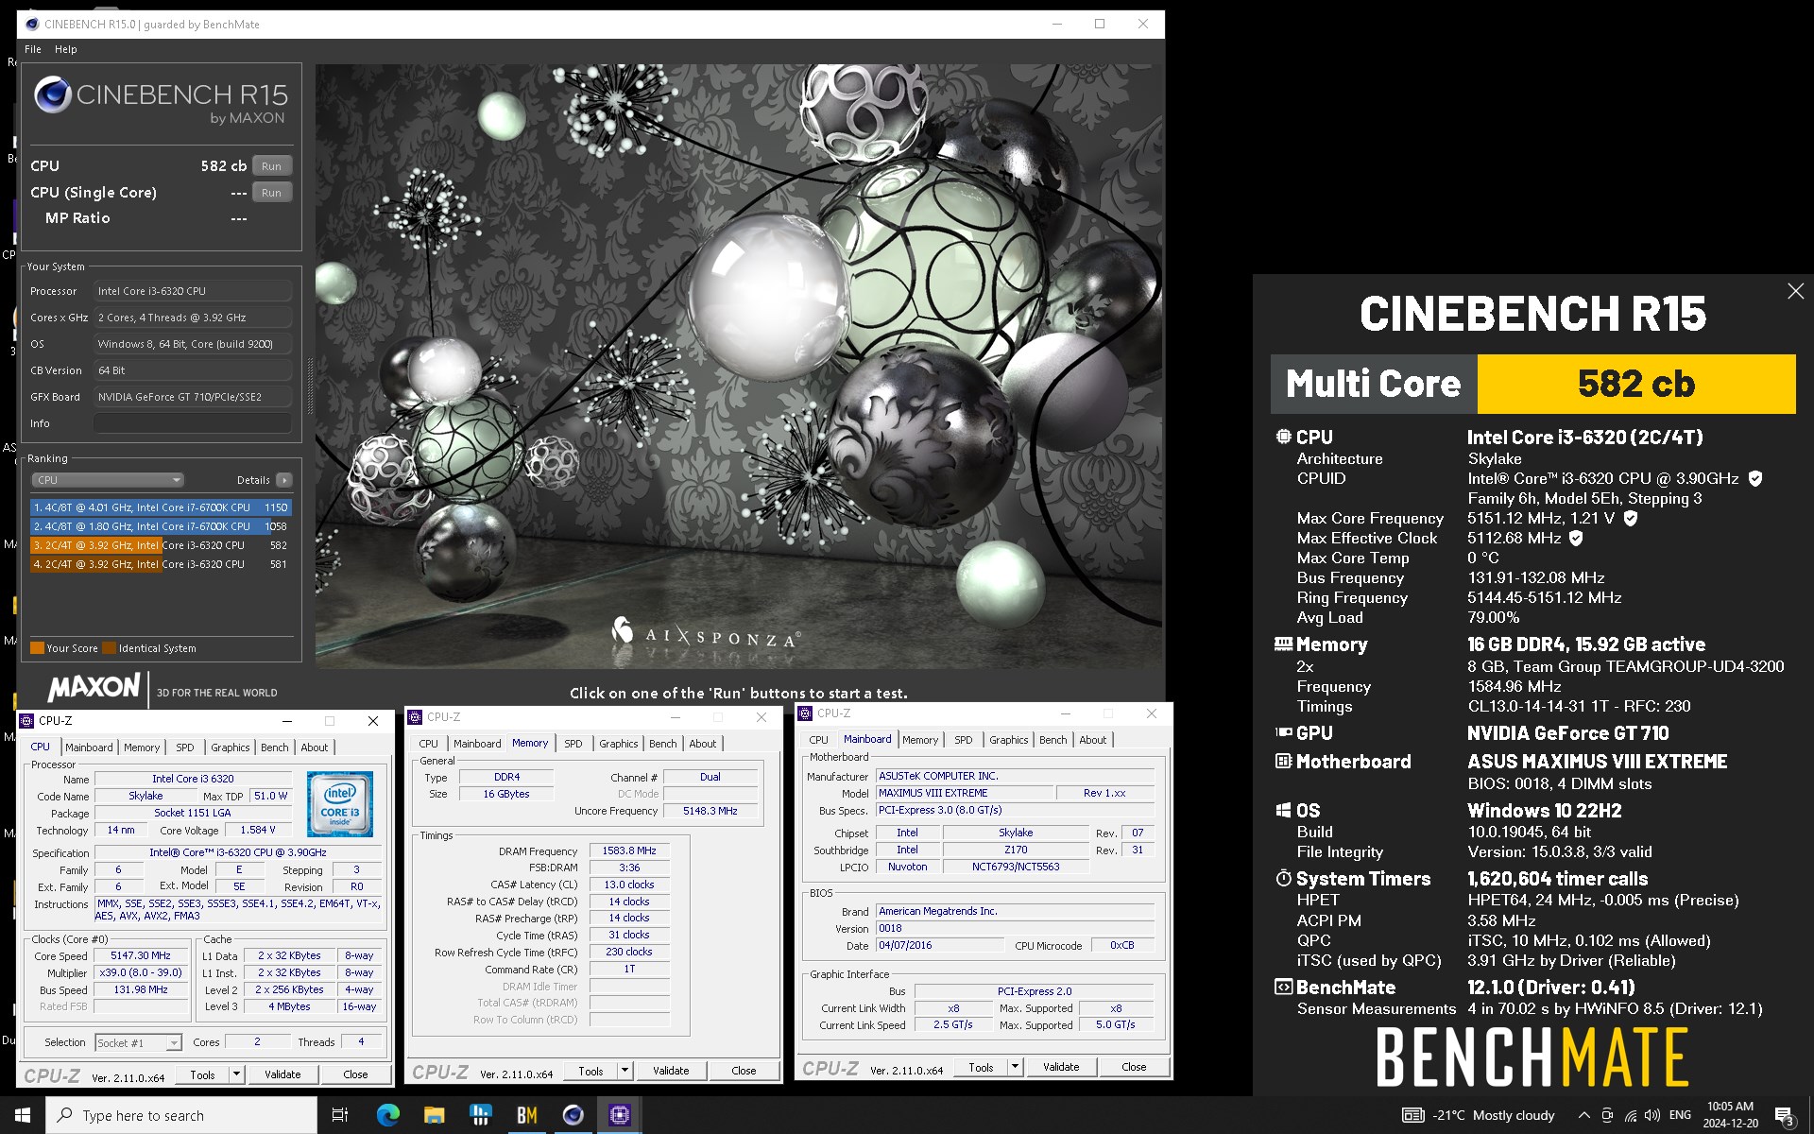
Task: Click the Cinebench R15 sphere logo
Action: click(x=53, y=95)
